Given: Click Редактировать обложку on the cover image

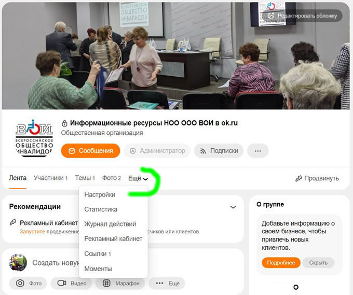Looking at the screenshot, I should tap(303, 16).
